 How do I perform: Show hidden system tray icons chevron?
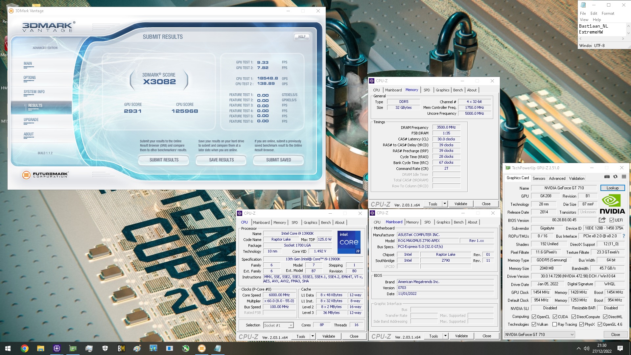tap(578, 348)
